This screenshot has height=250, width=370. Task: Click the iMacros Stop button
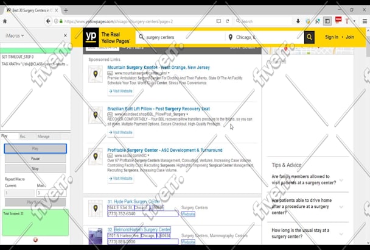click(x=35, y=169)
